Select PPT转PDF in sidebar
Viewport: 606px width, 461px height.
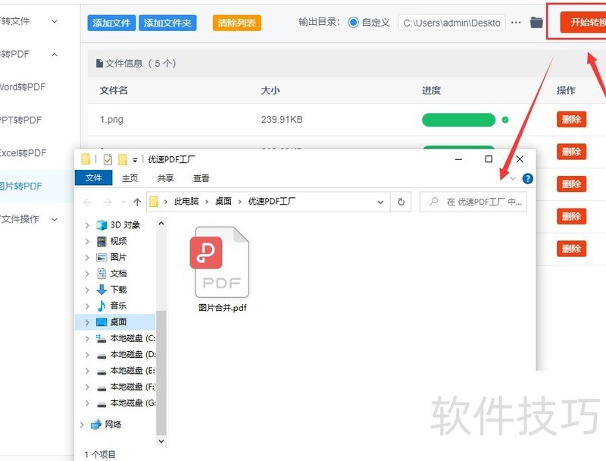click(x=20, y=120)
